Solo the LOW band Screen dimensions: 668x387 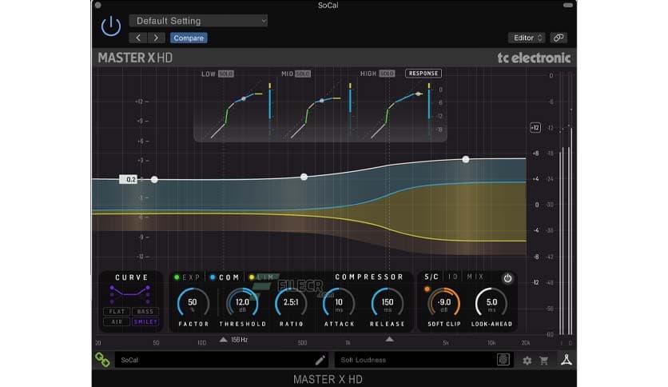(x=226, y=74)
